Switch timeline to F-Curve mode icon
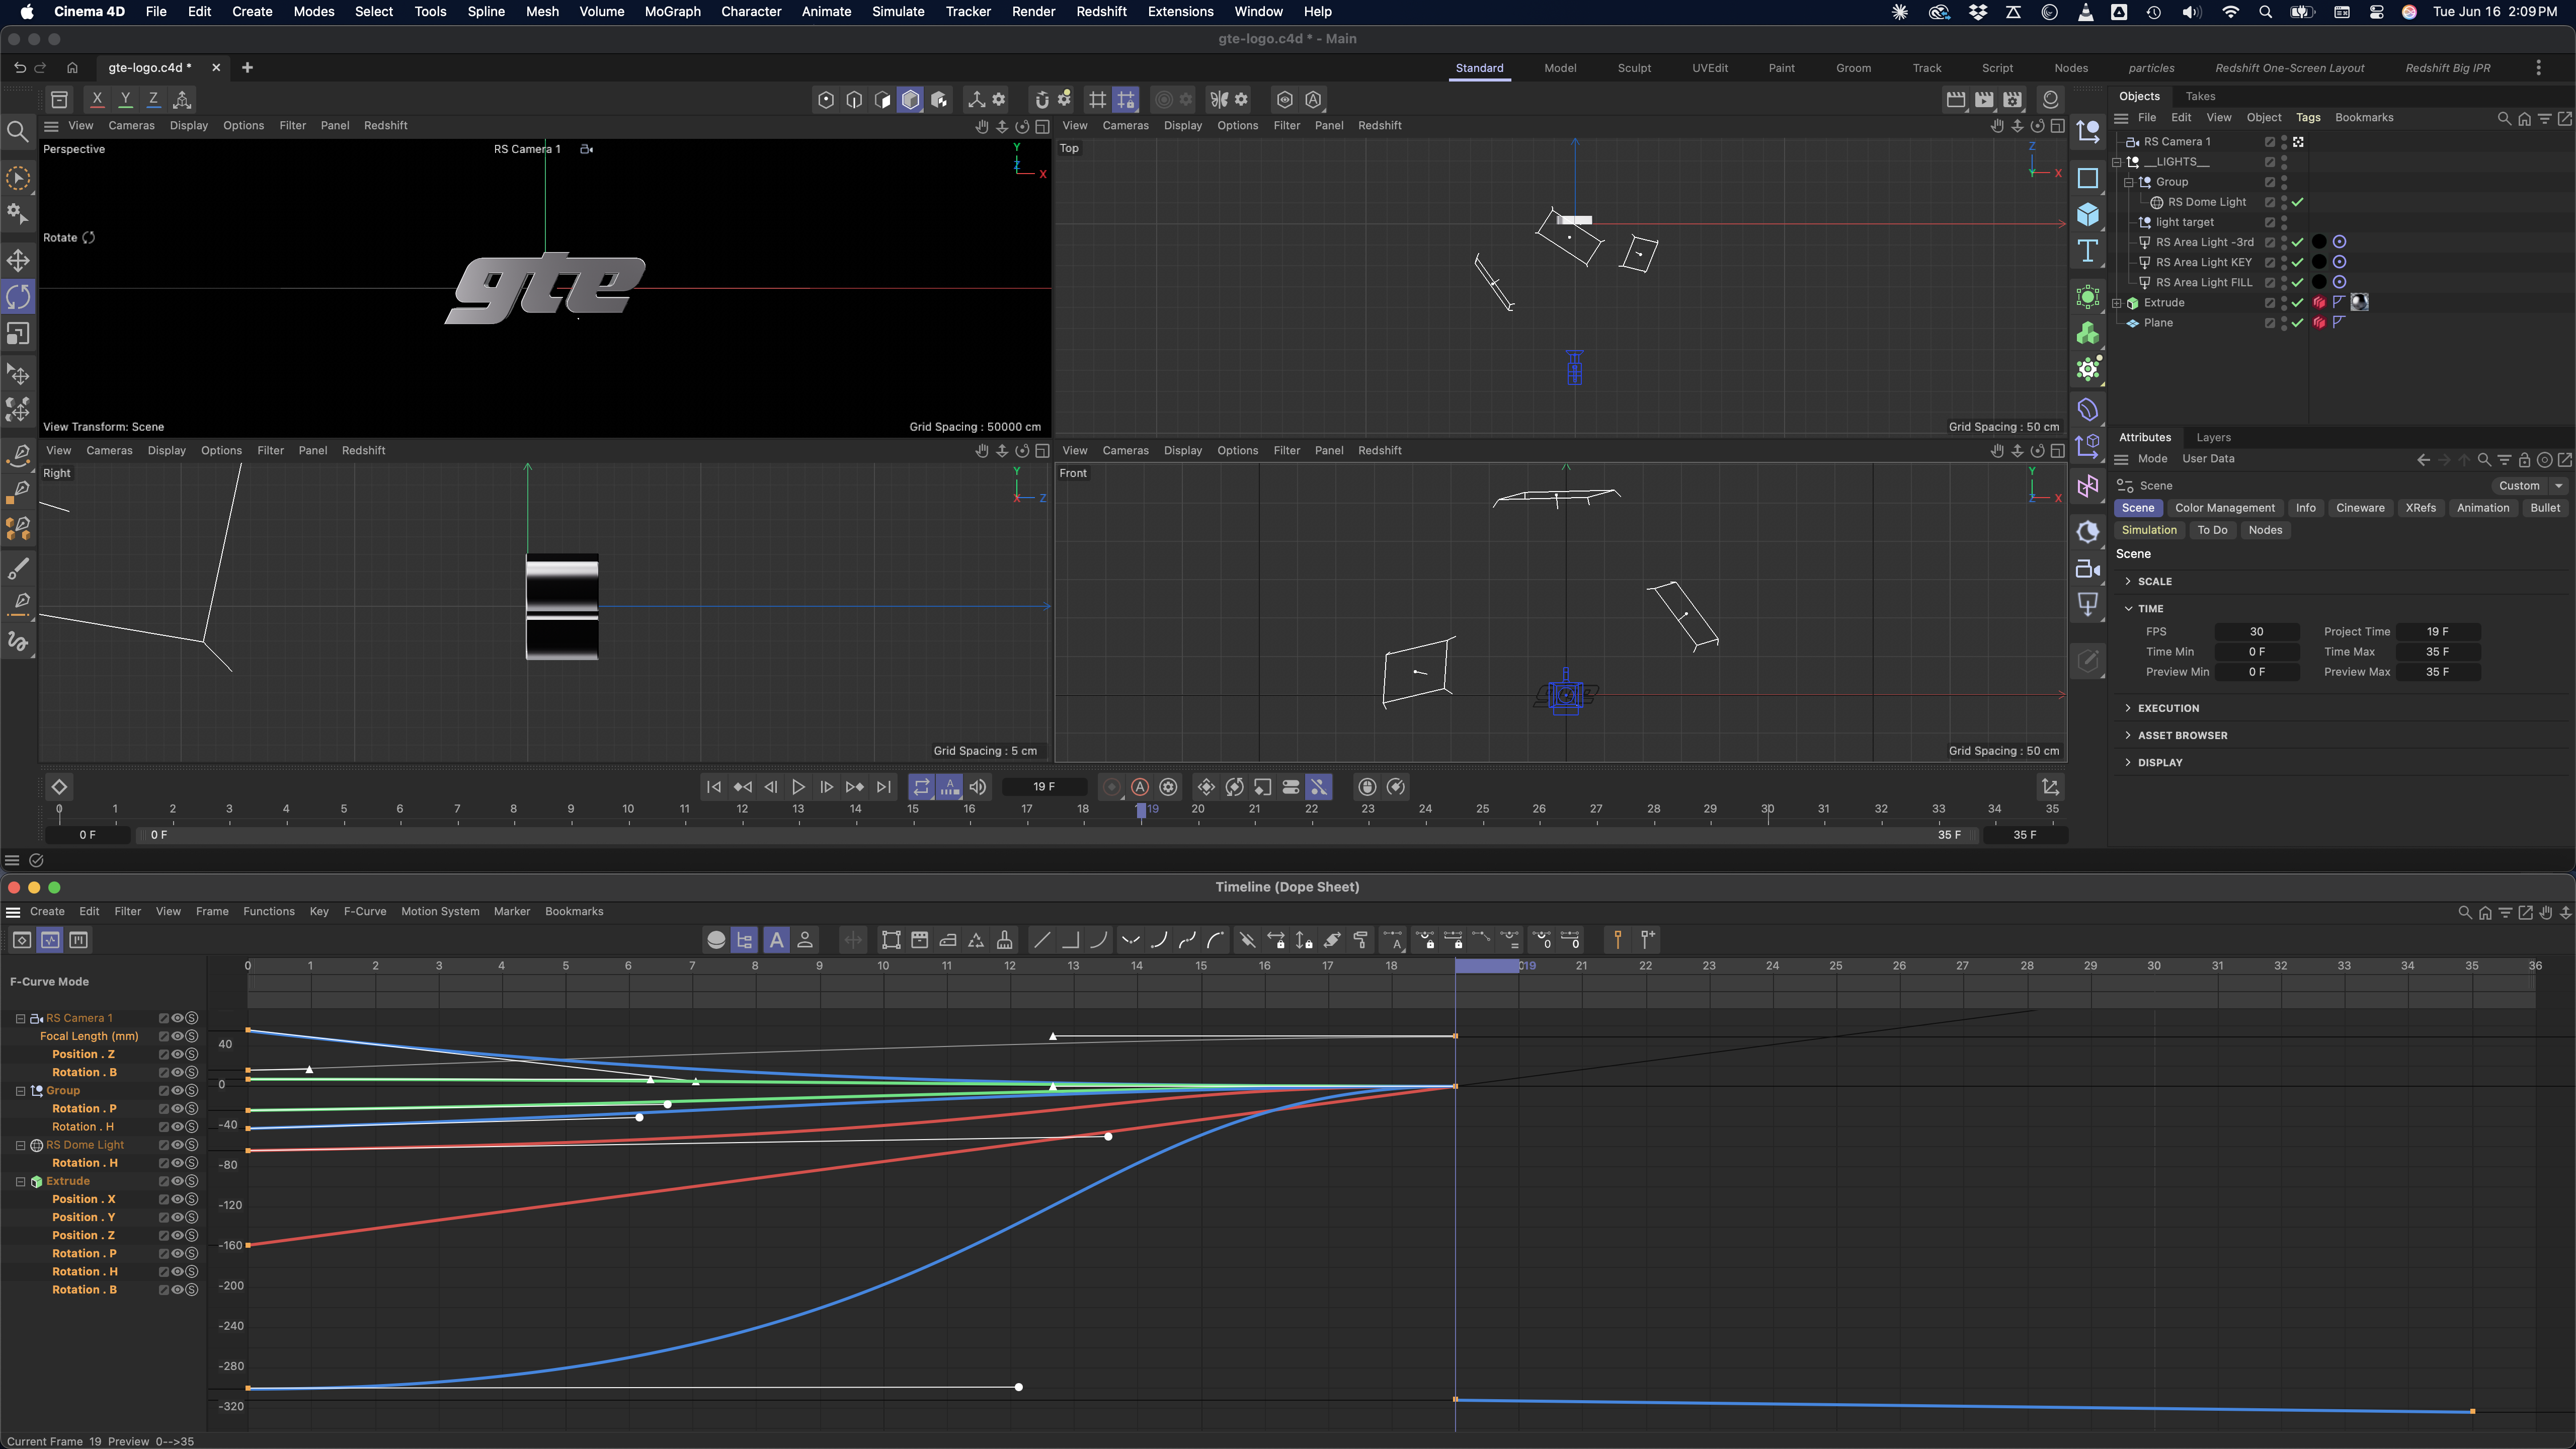This screenshot has width=2576, height=1449. point(50,940)
